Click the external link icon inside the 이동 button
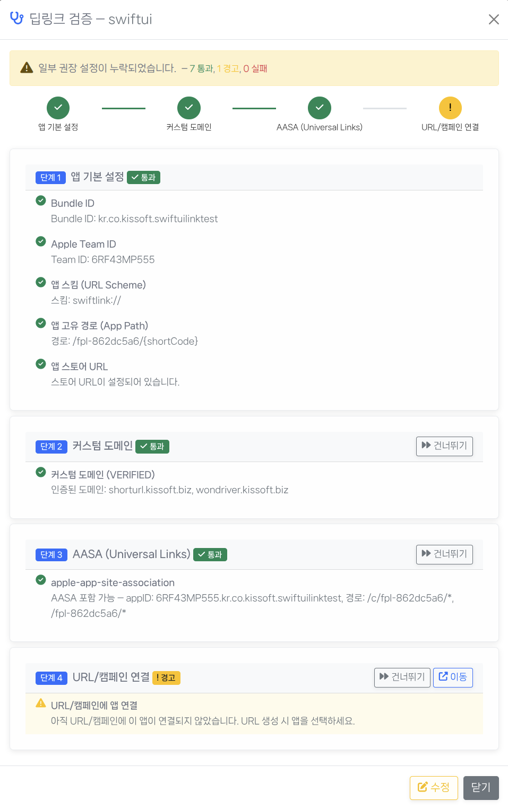Viewport: 508px width, 809px height. 443,676
